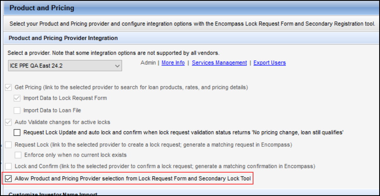The width and height of the screenshot is (380, 196).
Task: Enable Import Data to Loan File checkbox
Action: (17, 110)
